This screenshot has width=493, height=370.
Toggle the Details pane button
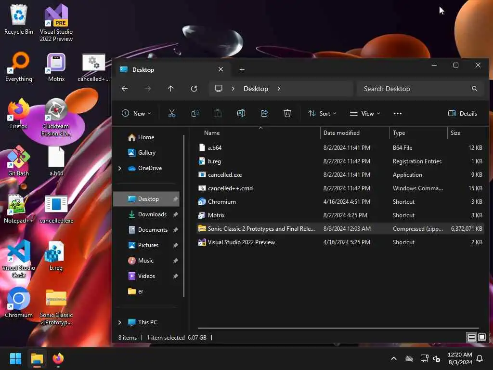coord(463,113)
